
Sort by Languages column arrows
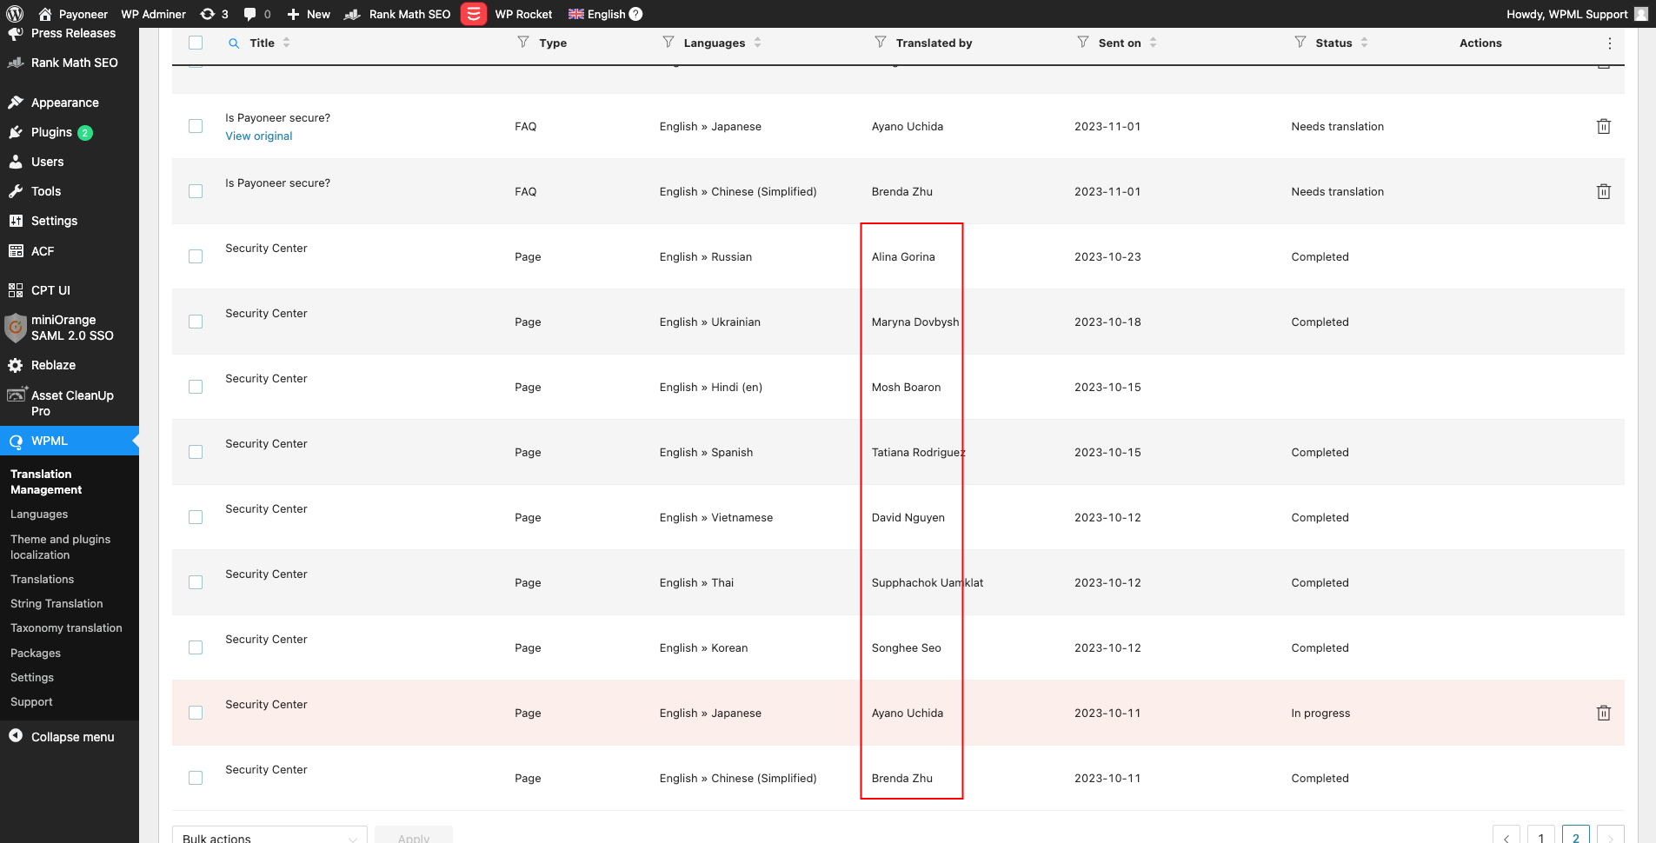tap(757, 43)
